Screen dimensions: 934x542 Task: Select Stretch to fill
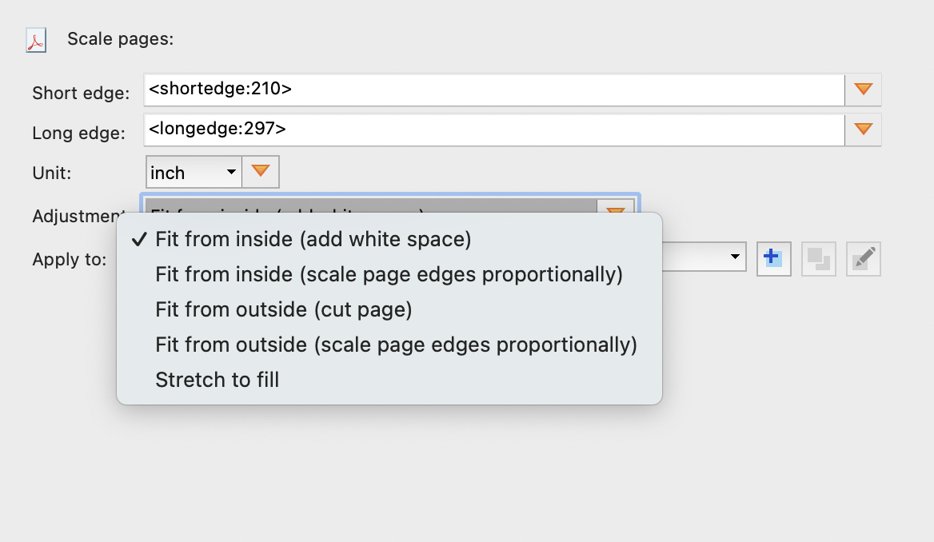(x=217, y=380)
